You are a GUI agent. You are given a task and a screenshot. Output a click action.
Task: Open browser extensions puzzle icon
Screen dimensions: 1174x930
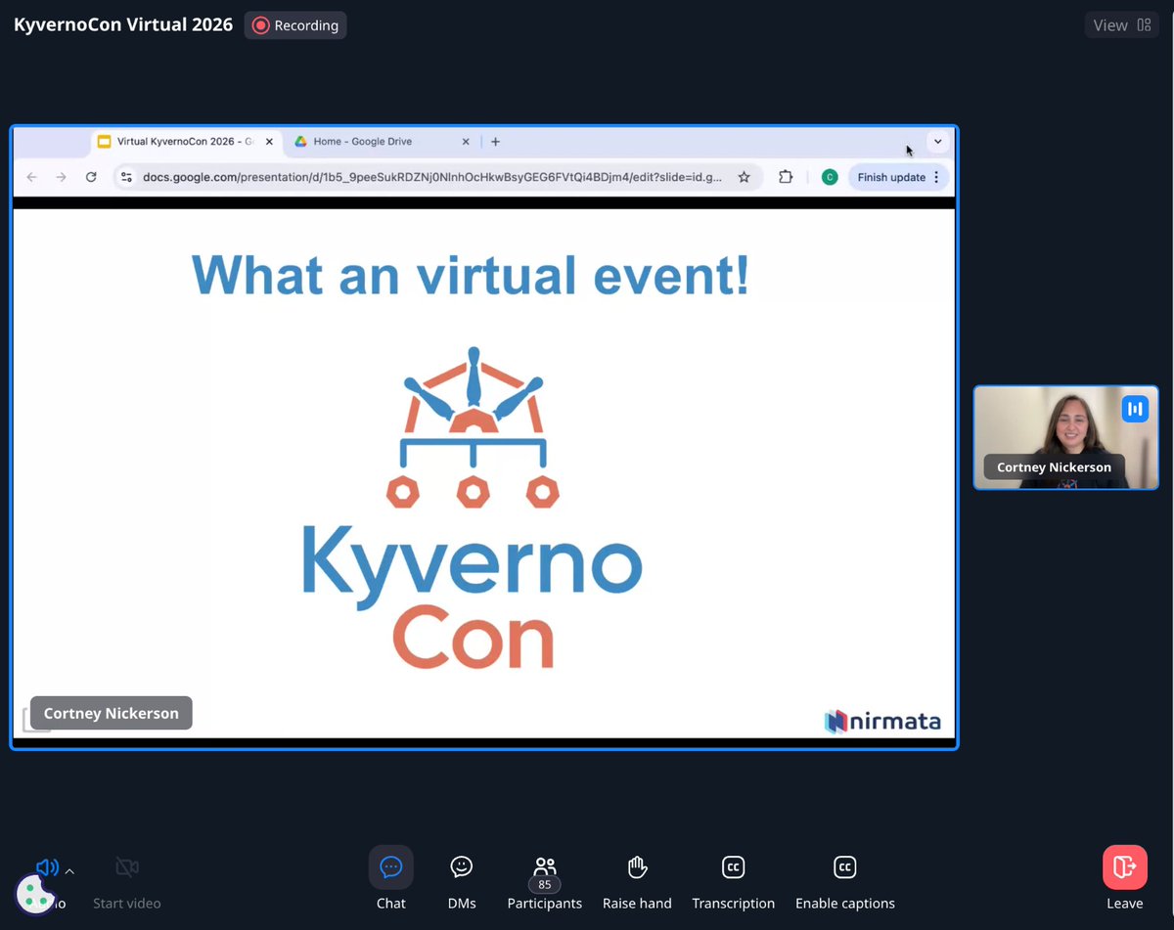click(x=786, y=177)
